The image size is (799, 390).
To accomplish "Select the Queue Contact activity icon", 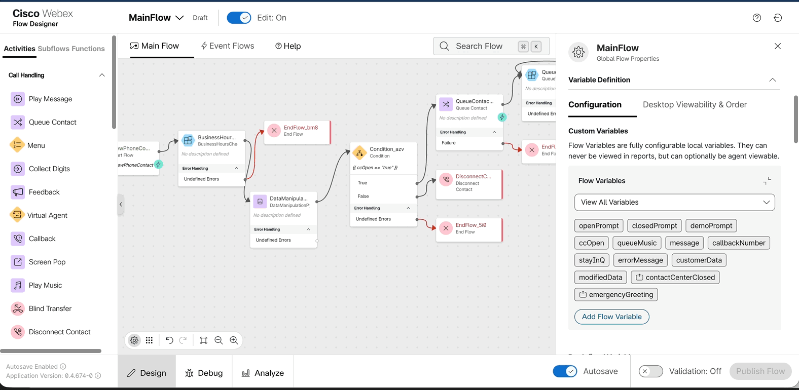I will (18, 122).
